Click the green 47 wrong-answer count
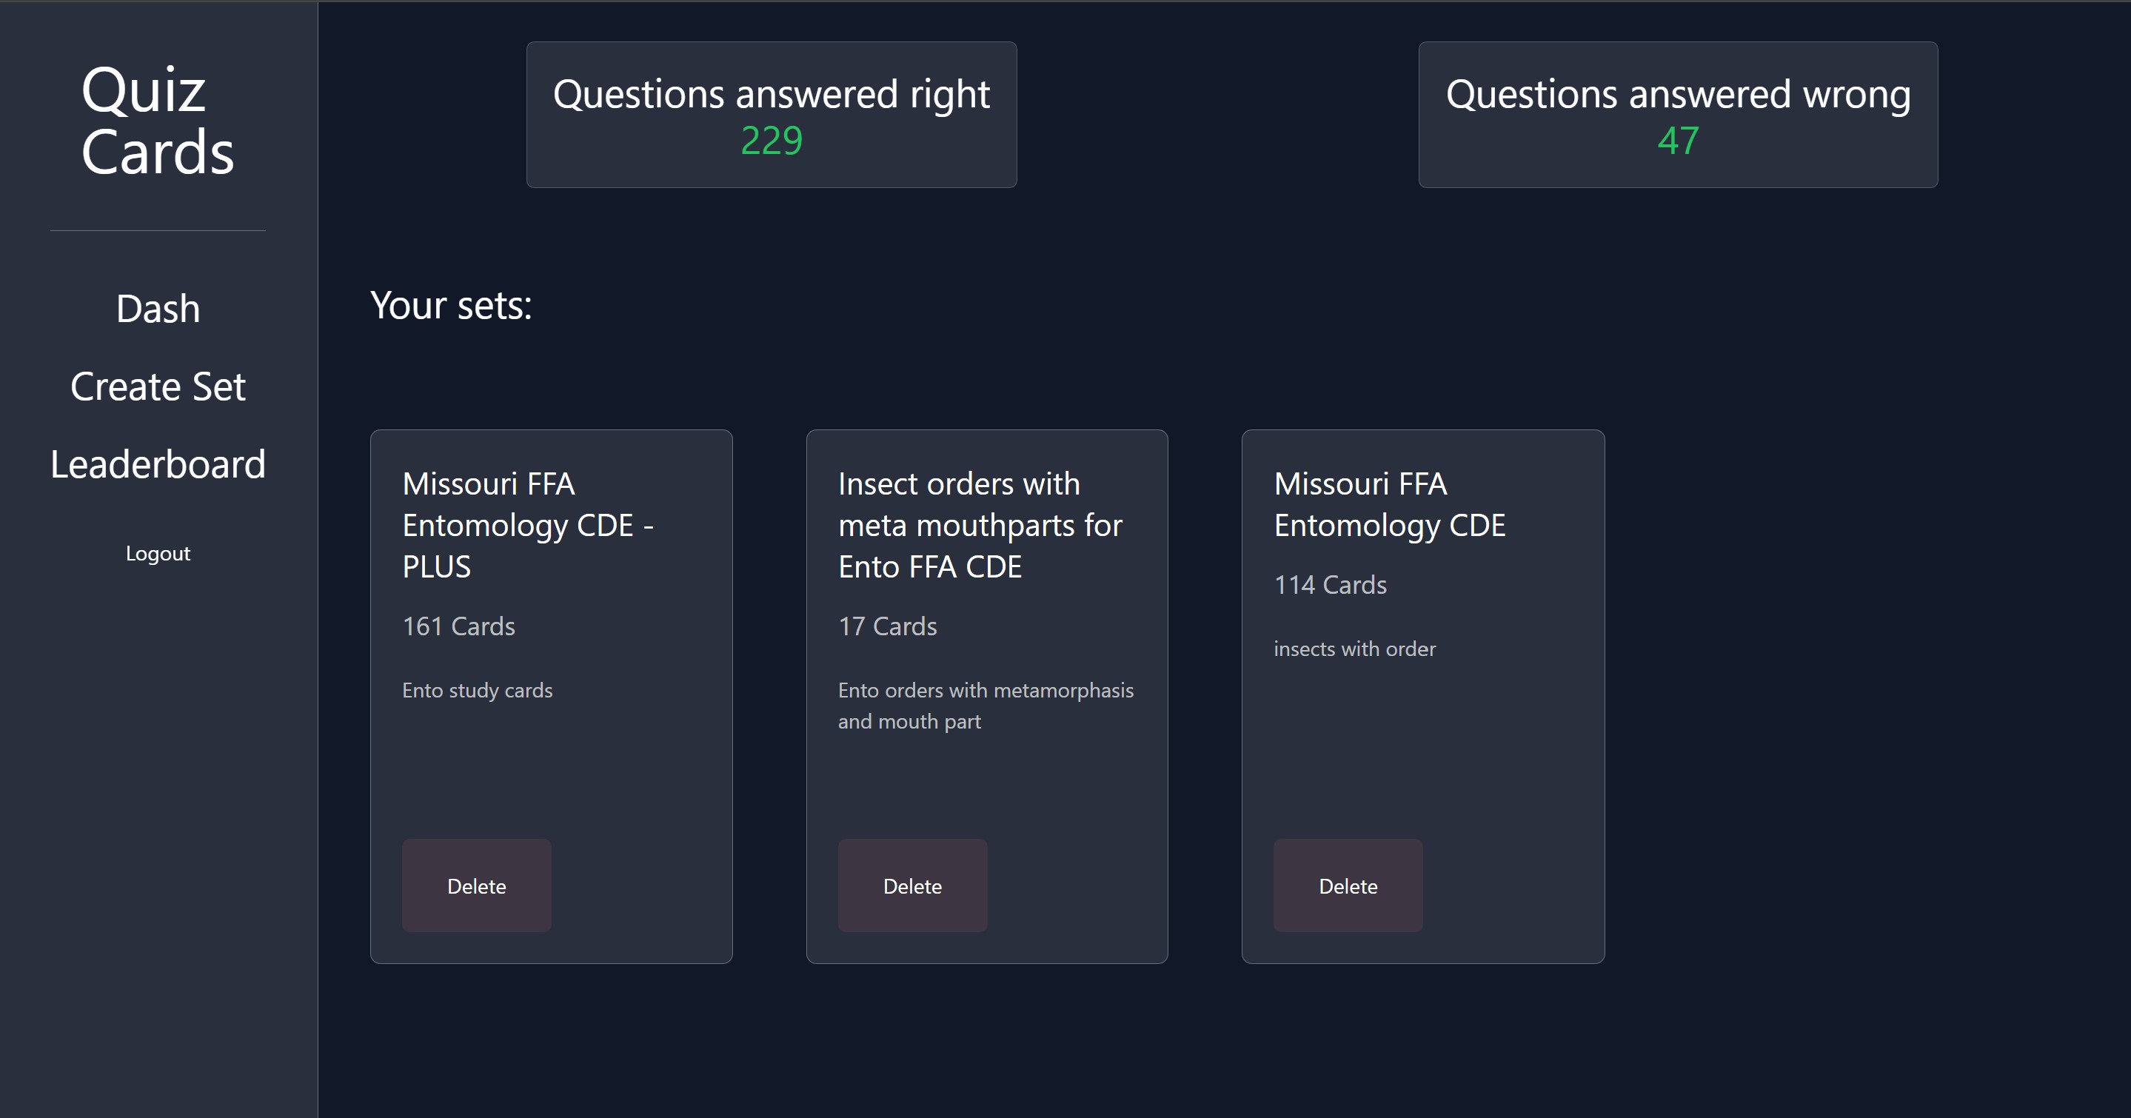 tap(1678, 141)
